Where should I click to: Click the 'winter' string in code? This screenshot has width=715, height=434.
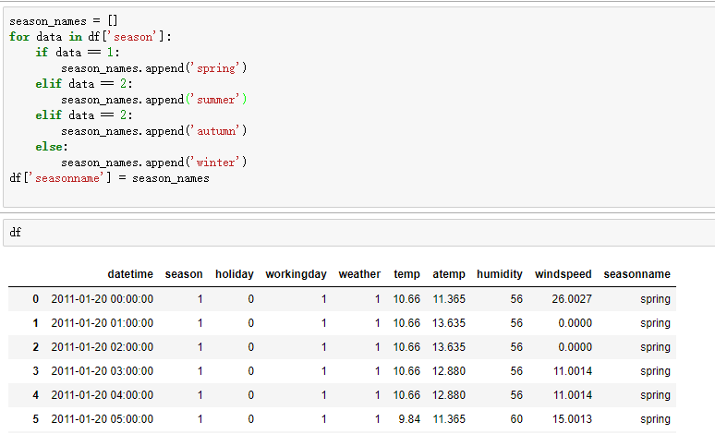215,163
